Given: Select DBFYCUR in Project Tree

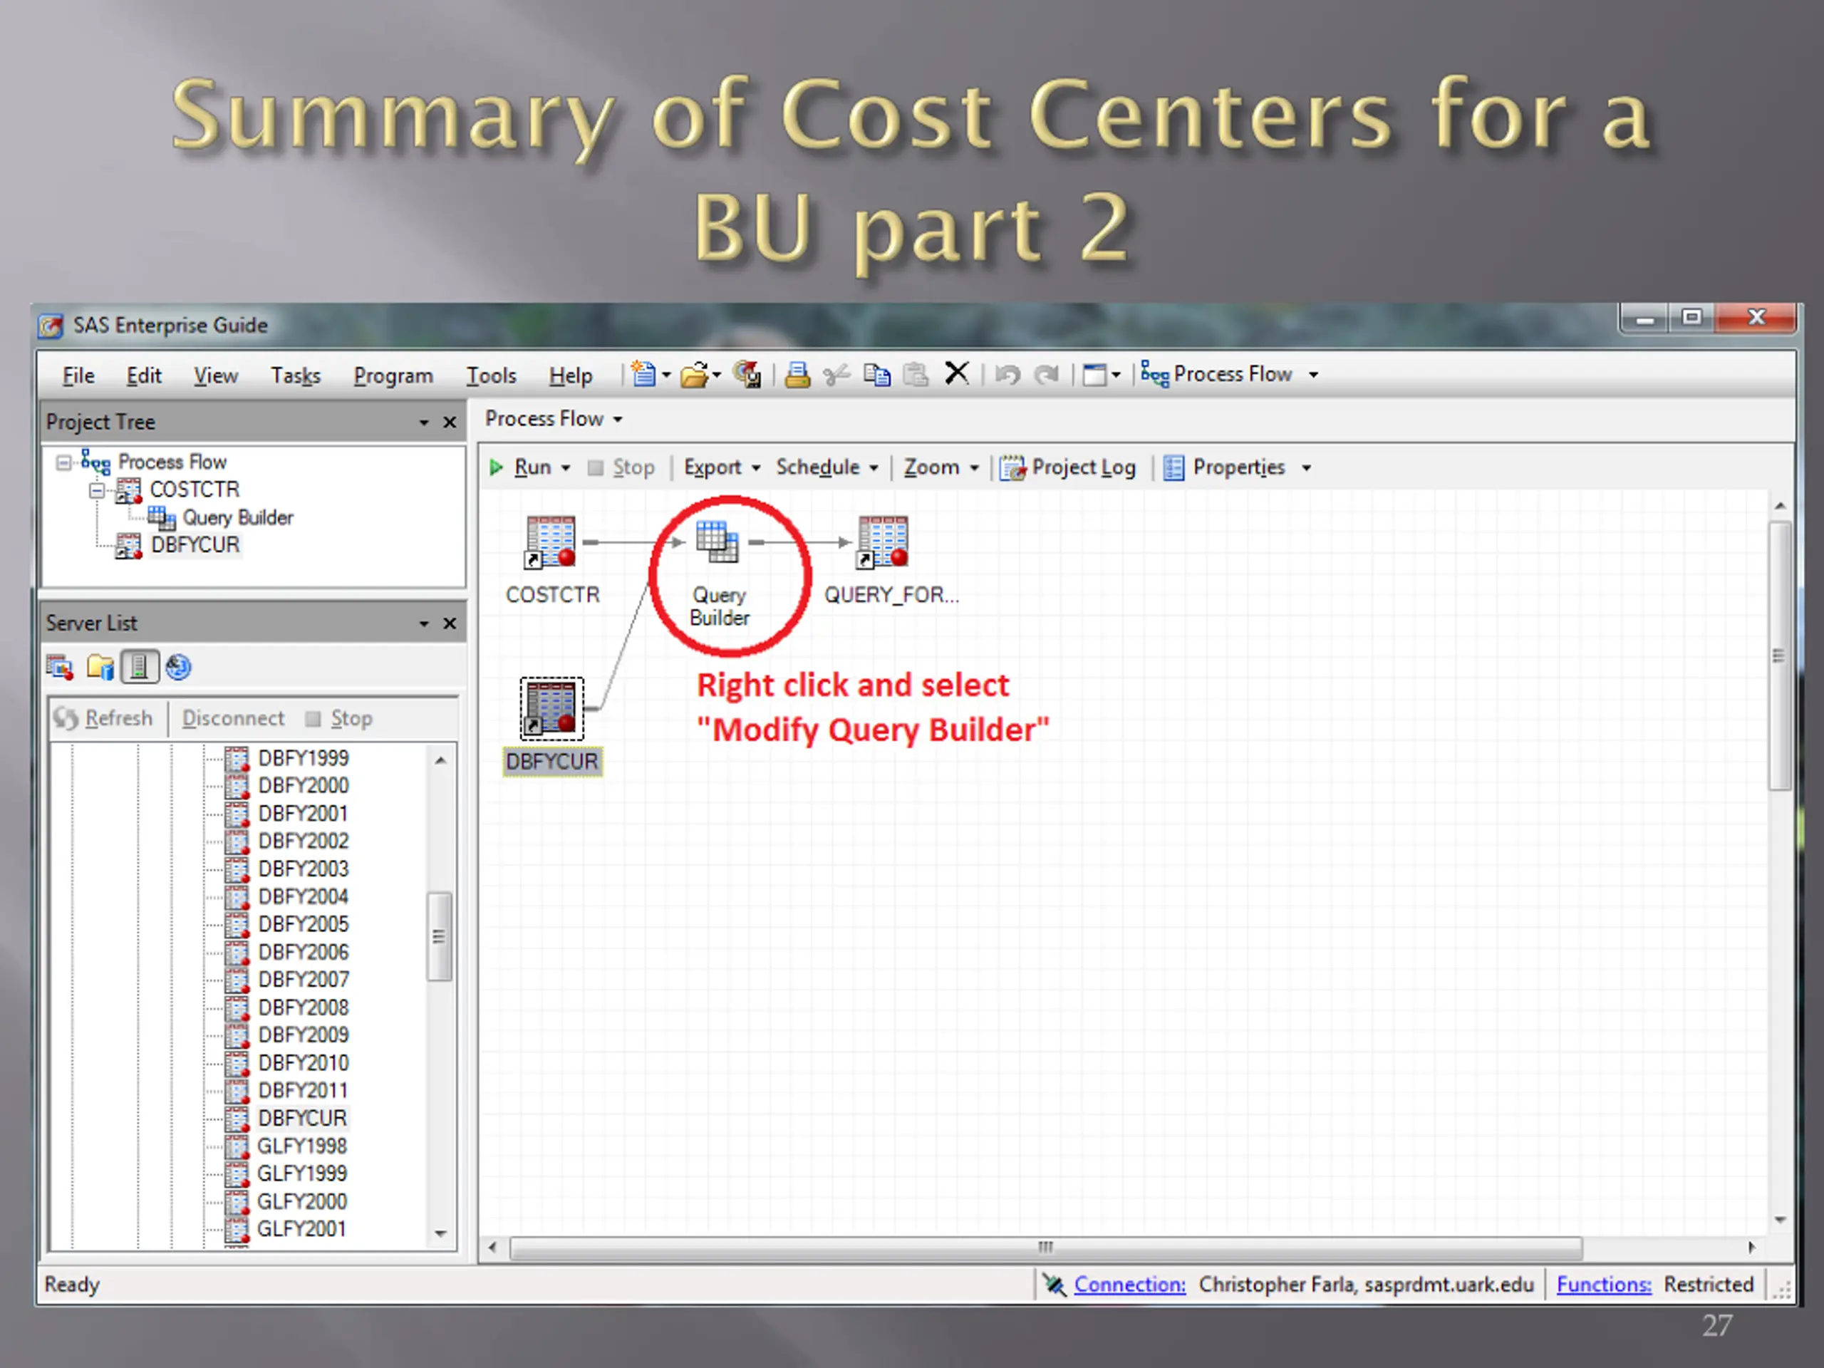Looking at the screenshot, I should pyautogui.click(x=195, y=545).
